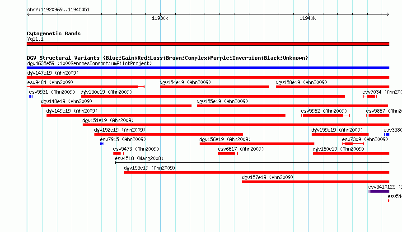
Task: Click the esv5867 variant bar
Action: [x=378, y=115]
